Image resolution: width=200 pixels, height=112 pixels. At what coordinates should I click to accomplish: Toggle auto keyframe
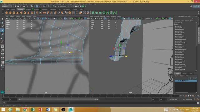[195, 100]
